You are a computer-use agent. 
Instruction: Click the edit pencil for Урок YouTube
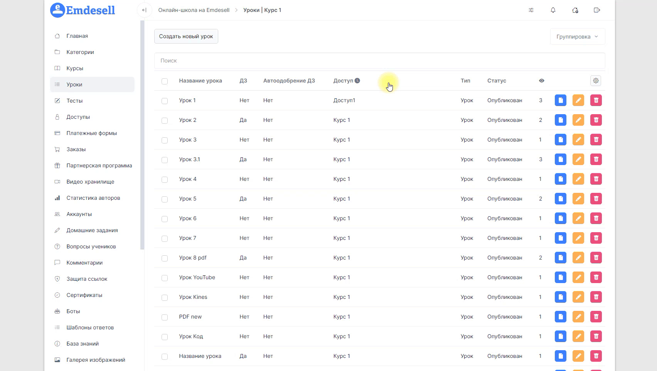(578, 277)
